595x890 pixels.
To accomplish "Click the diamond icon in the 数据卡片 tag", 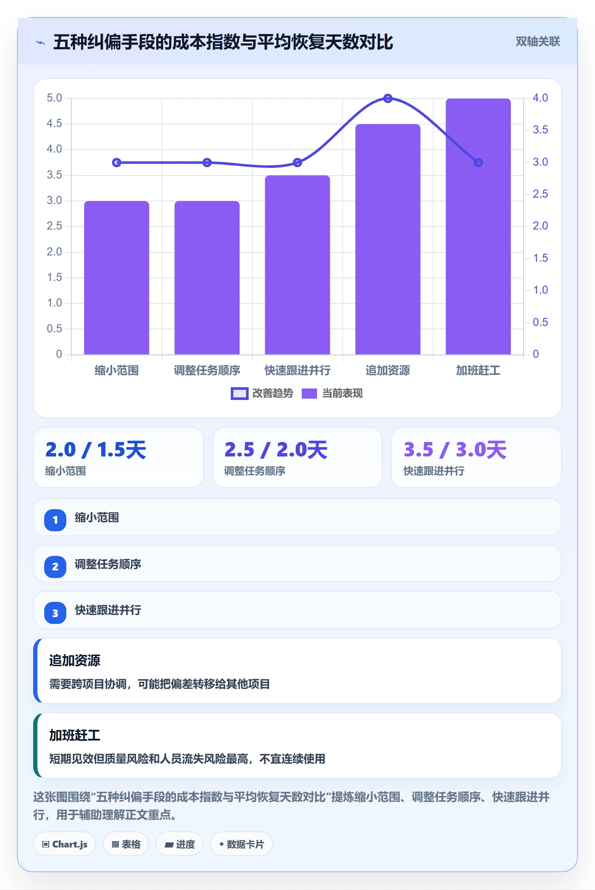I will pos(221,844).
